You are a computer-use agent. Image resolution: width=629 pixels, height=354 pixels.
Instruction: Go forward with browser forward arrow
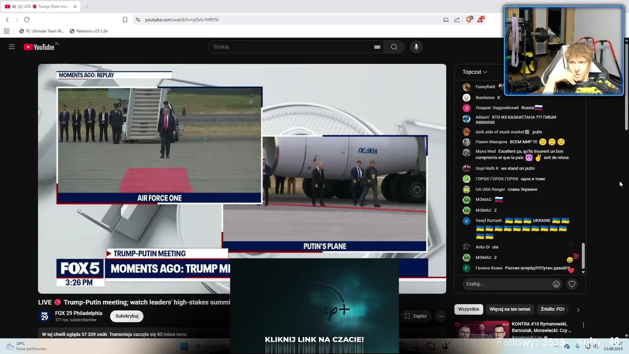pos(17,20)
